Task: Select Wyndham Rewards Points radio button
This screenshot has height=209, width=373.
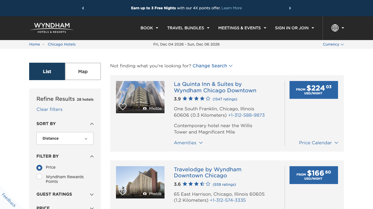Action: click(x=39, y=176)
